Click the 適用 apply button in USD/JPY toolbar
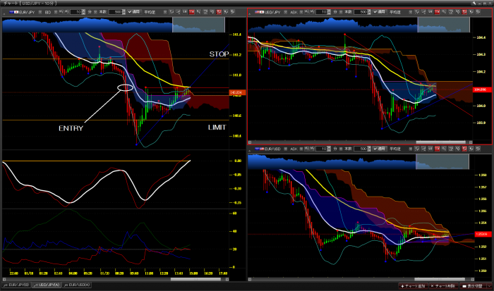 pos(380,12)
